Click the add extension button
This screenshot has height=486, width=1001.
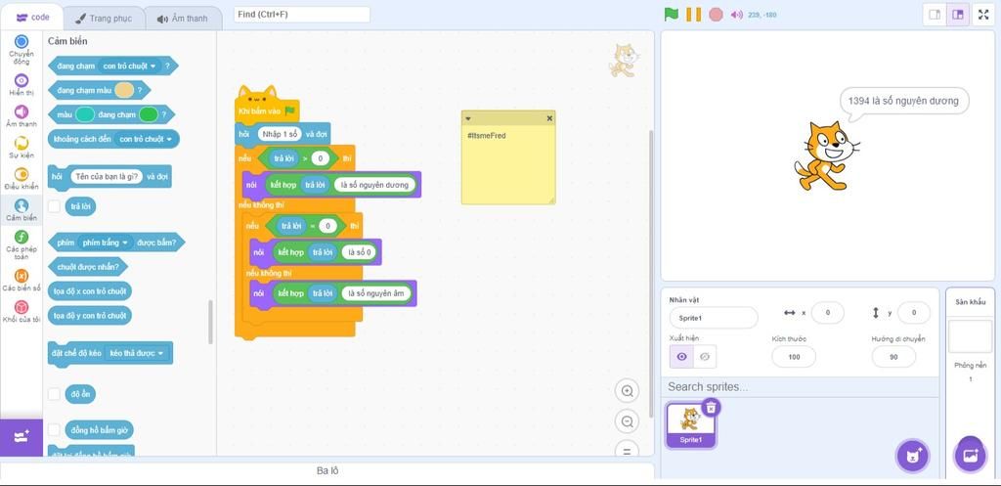[22, 437]
